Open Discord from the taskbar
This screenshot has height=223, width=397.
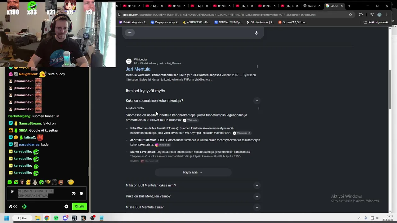coord(65,218)
